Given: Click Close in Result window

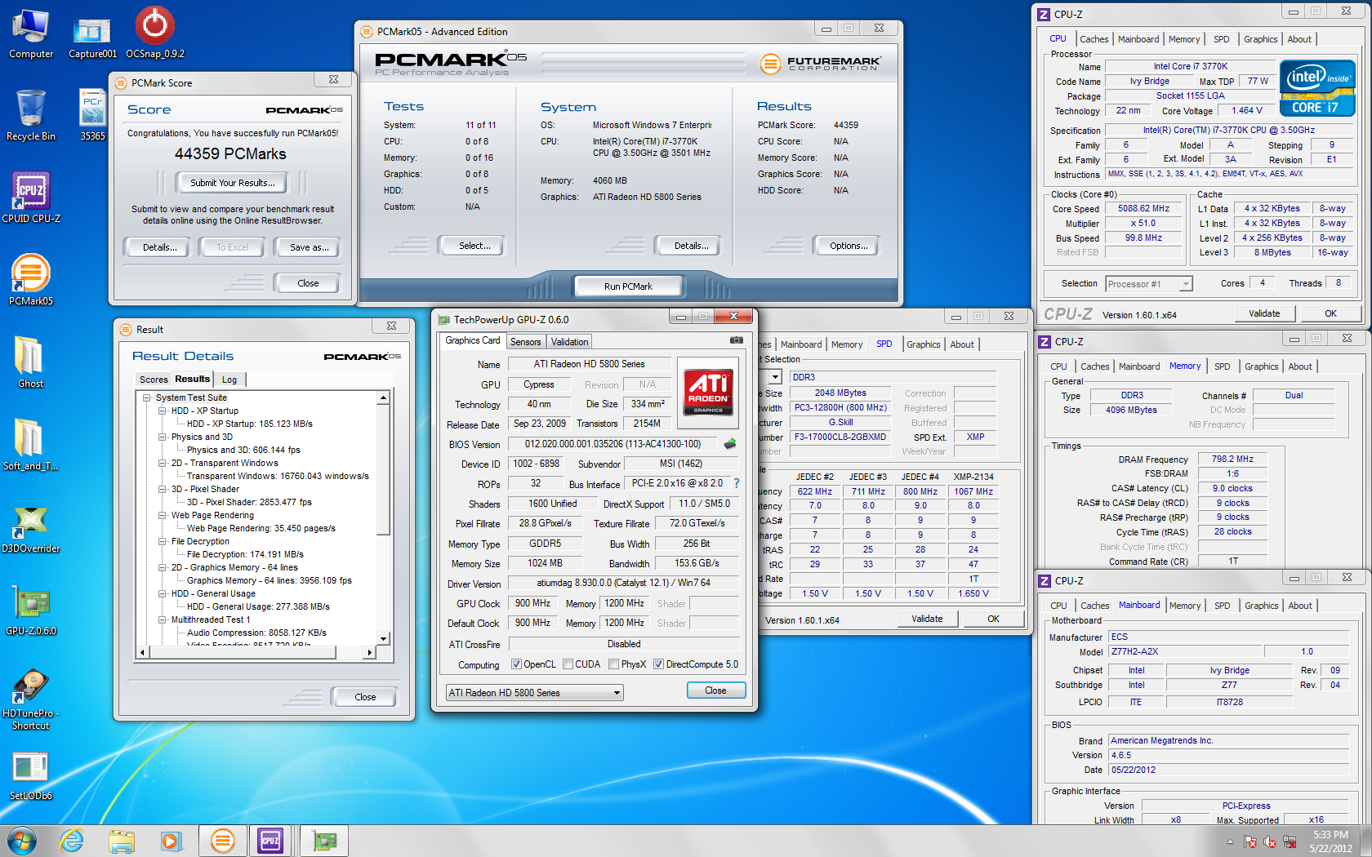Looking at the screenshot, I should pyautogui.click(x=365, y=697).
